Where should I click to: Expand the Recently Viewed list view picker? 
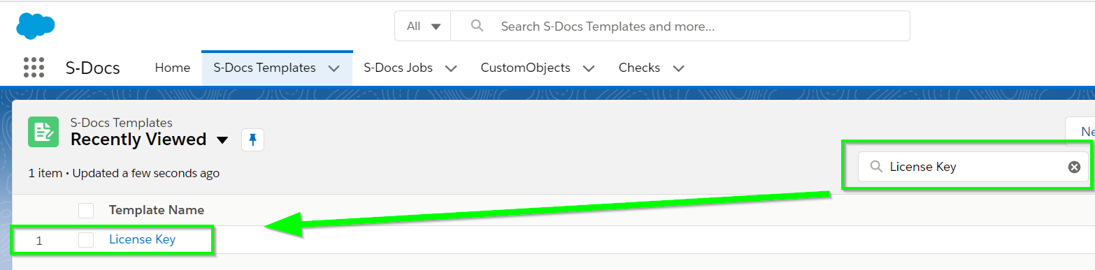pyautogui.click(x=222, y=140)
